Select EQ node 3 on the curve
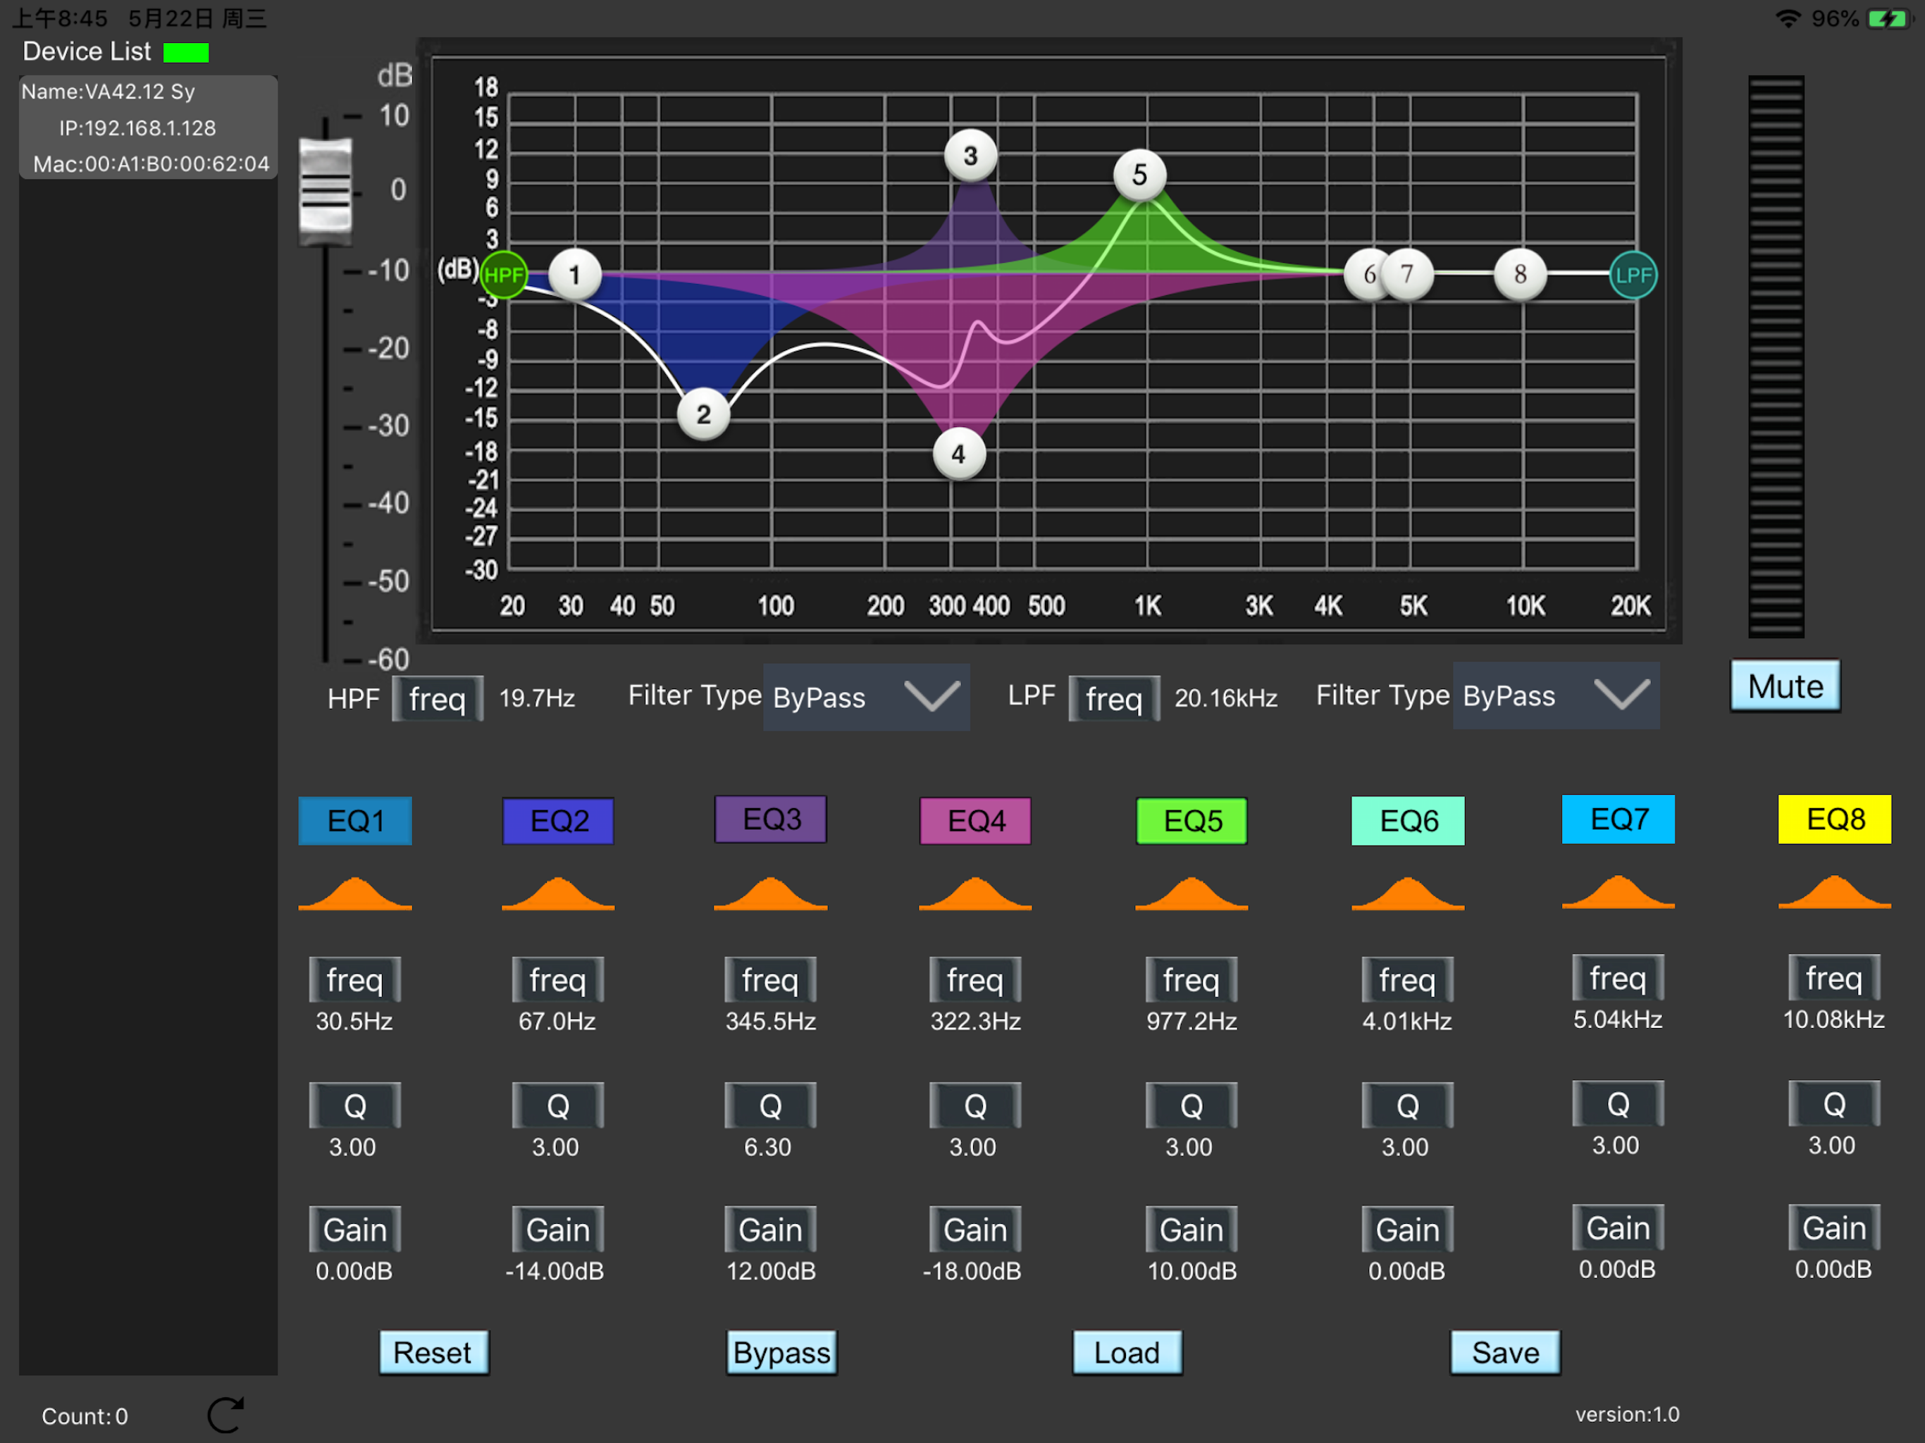The height and width of the screenshot is (1443, 1925). [970, 156]
